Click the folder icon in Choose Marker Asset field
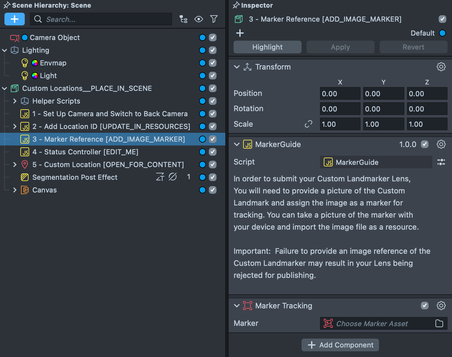Viewport: 452px width, 357px height. tap(439, 323)
